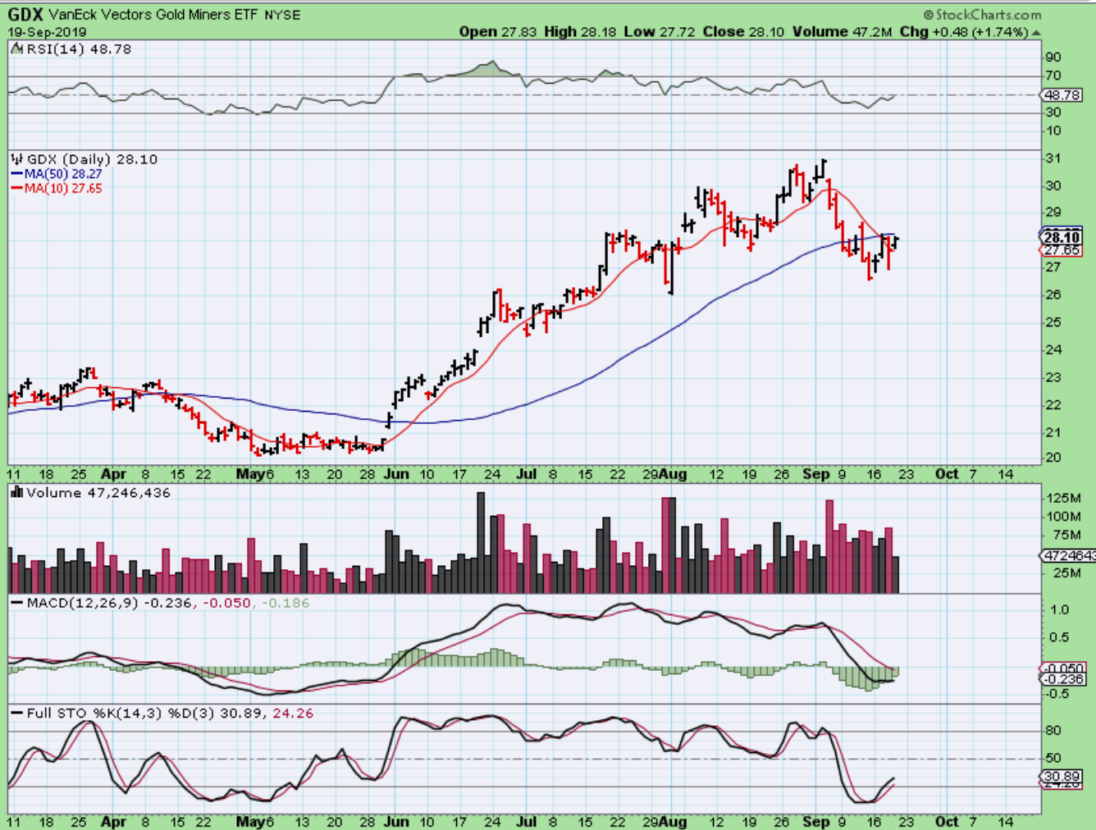The width and height of the screenshot is (1096, 830).
Task: Click the 0.5 mark on the MACD axis
Action: tap(1060, 637)
